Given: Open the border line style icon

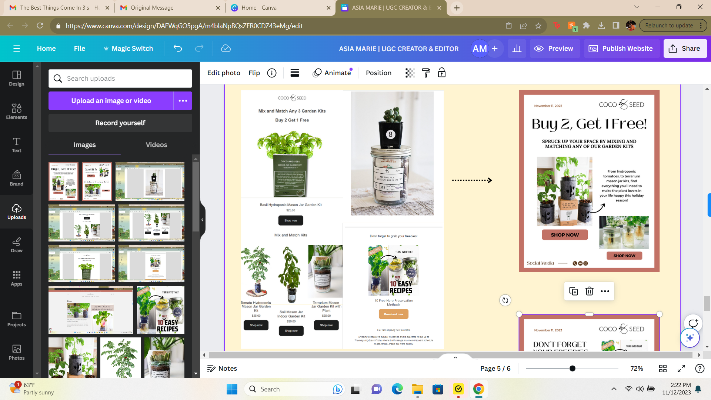Looking at the screenshot, I should 295,73.
